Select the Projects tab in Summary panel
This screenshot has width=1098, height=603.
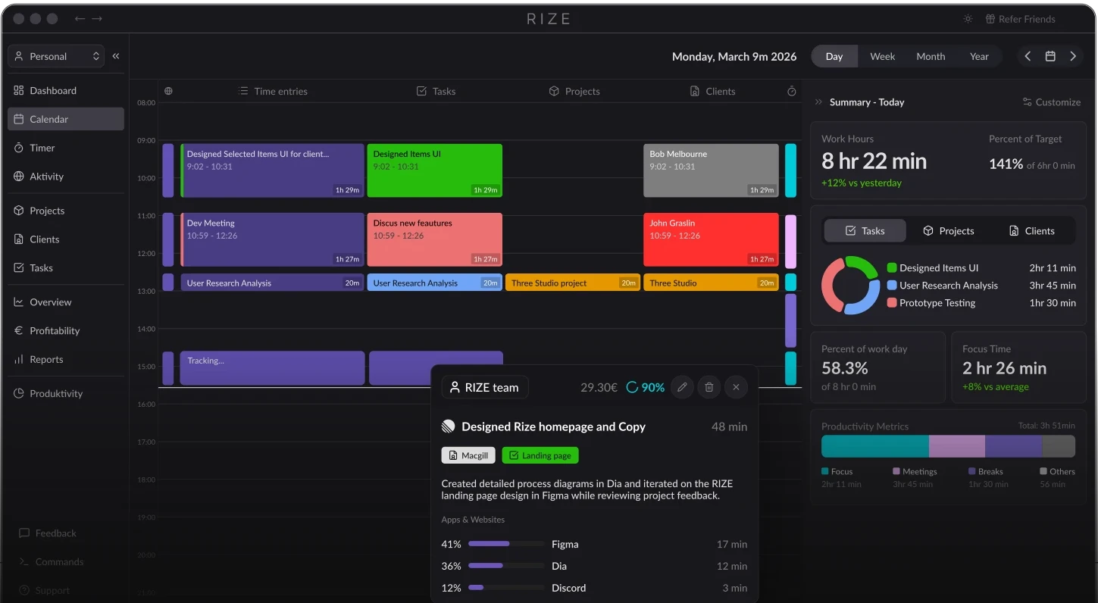click(948, 231)
